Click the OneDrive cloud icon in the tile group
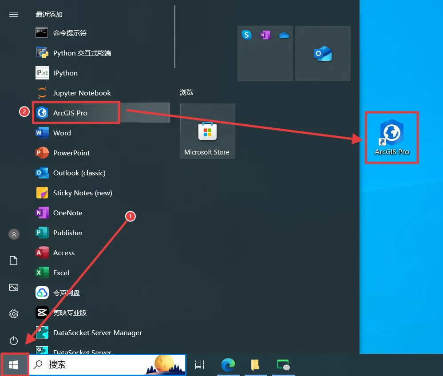This screenshot has height=376, width=443. click(284, 35)
